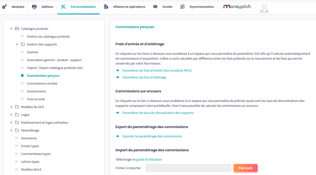Select Commissions versées in the tree
The width and height of the screenshot is (316, 175).
click(x=42, y=84)
